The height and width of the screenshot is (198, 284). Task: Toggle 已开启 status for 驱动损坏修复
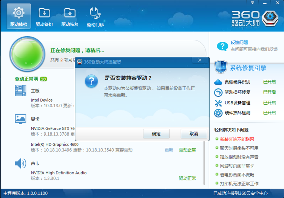269,92
